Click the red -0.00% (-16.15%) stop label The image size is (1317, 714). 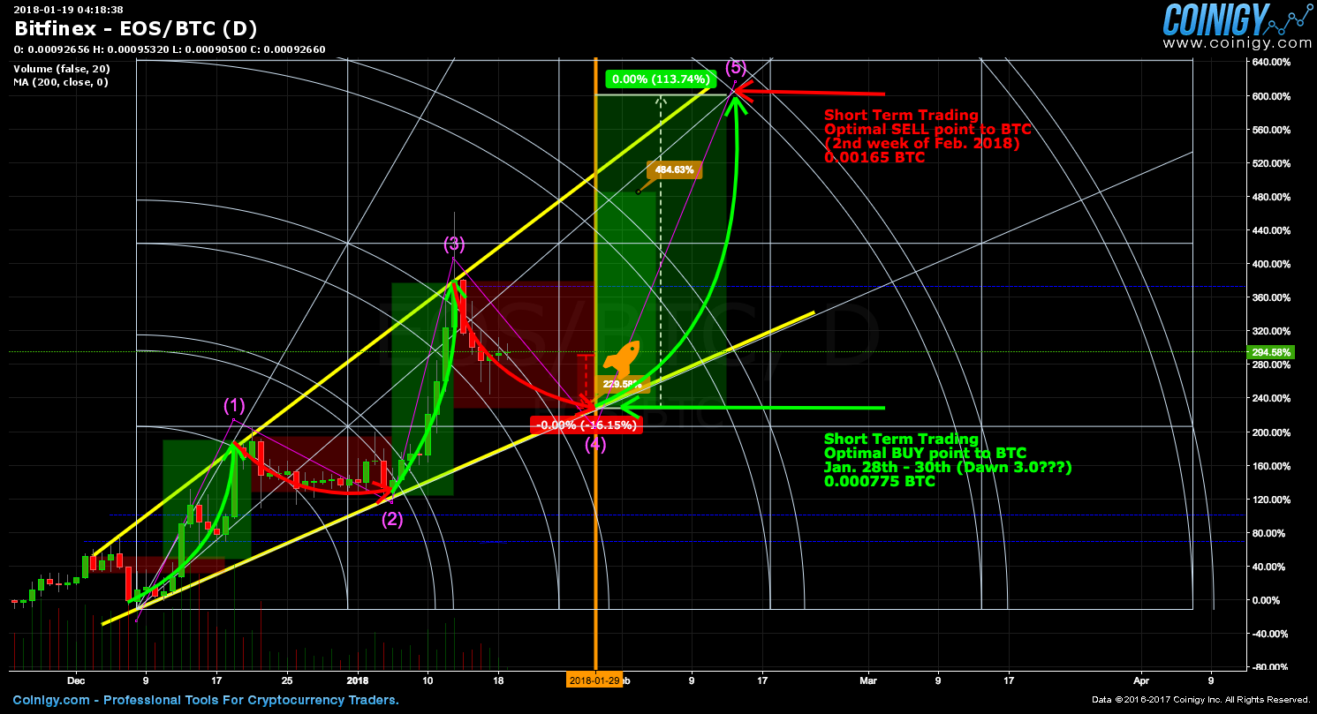click(586, 425)
